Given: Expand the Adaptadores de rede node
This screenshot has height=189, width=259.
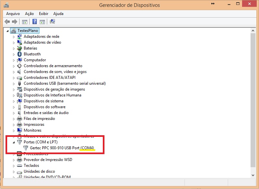Looking at the screenshot, I should pyautogui.click(x=14, y=37).
